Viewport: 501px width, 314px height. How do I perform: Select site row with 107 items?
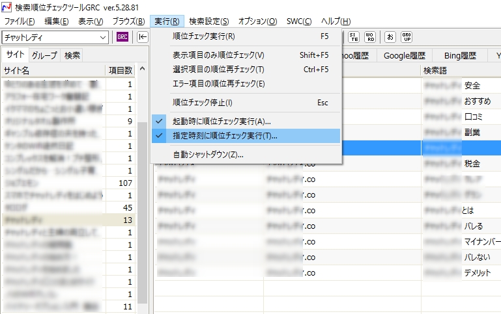(x=69, y=183)
